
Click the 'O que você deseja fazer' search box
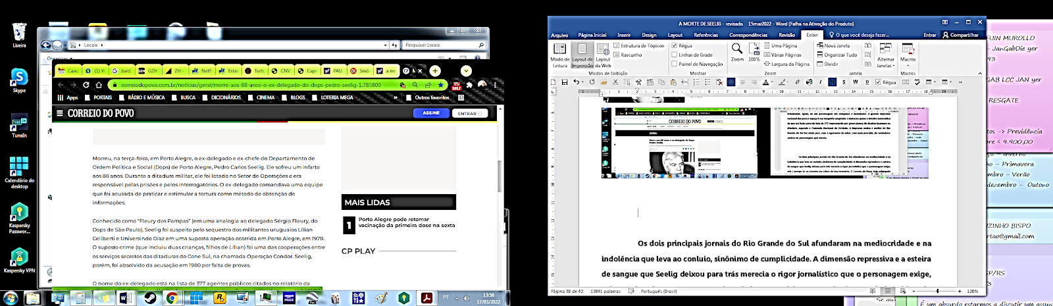pyautogui.click(x=860, y=35)
